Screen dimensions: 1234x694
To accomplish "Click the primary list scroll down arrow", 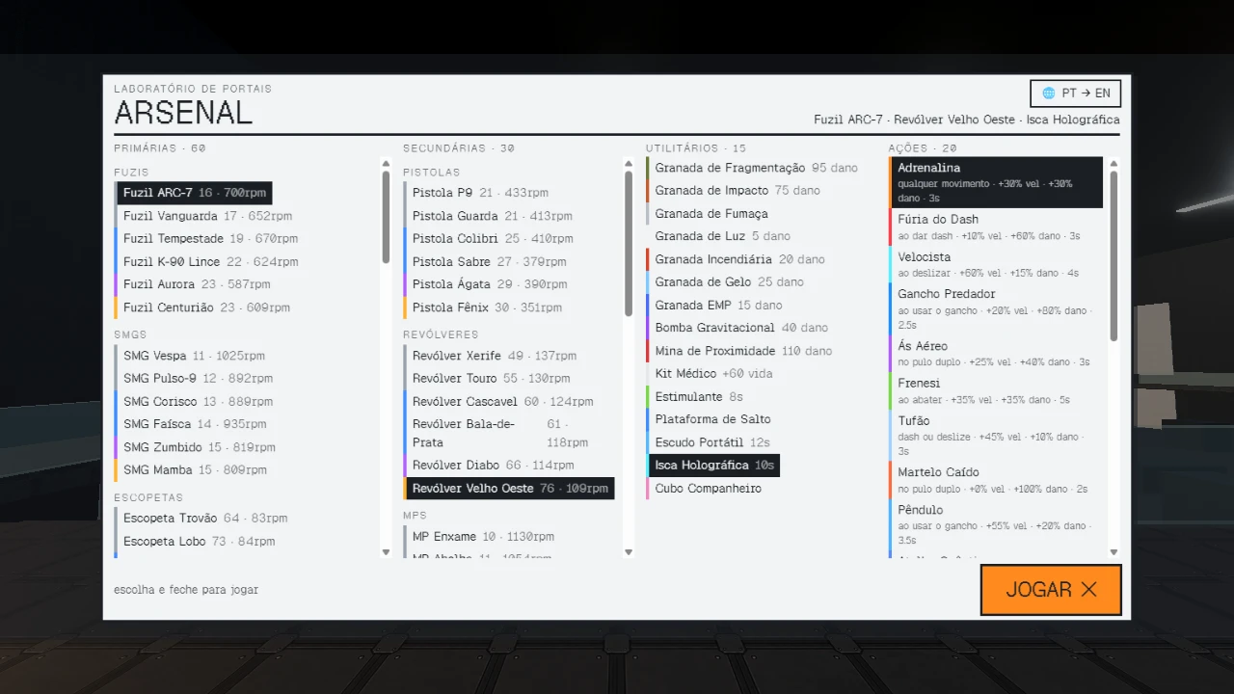I will coord(386,552).
